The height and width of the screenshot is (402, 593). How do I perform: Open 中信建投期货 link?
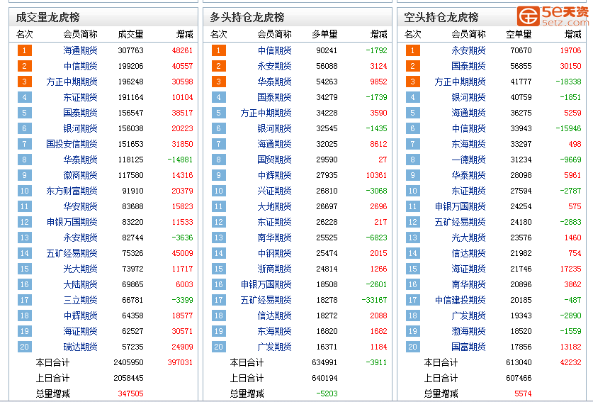(461, 300)
